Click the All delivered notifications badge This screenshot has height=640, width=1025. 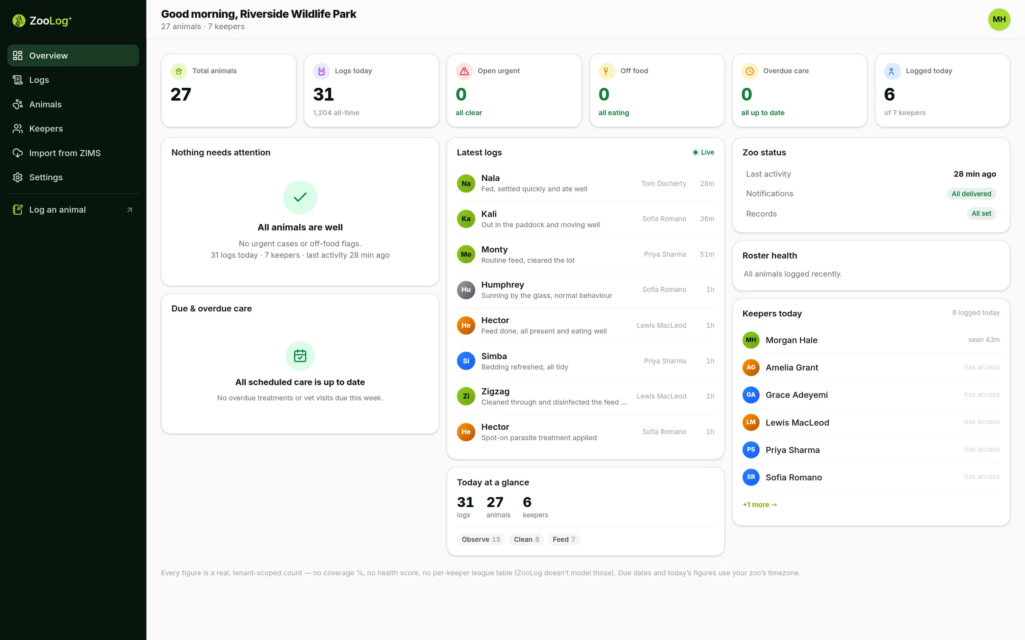971,194
